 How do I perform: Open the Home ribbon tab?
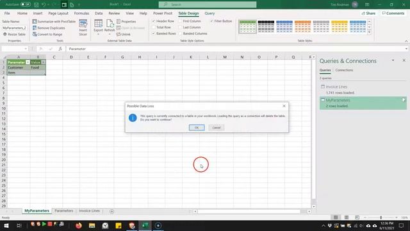pyautogui.click(x=22, y=13)
